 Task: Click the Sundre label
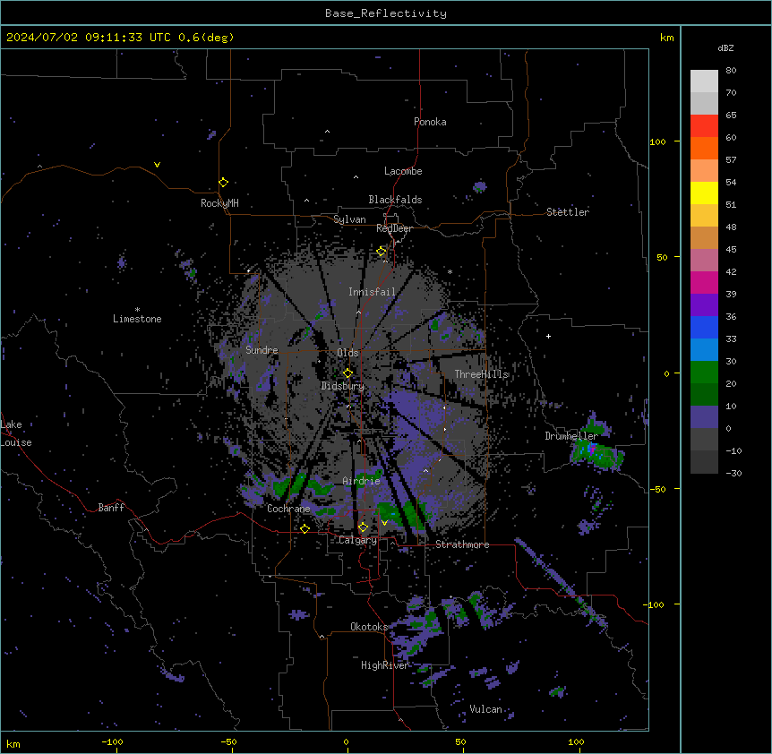pos(262,350)
